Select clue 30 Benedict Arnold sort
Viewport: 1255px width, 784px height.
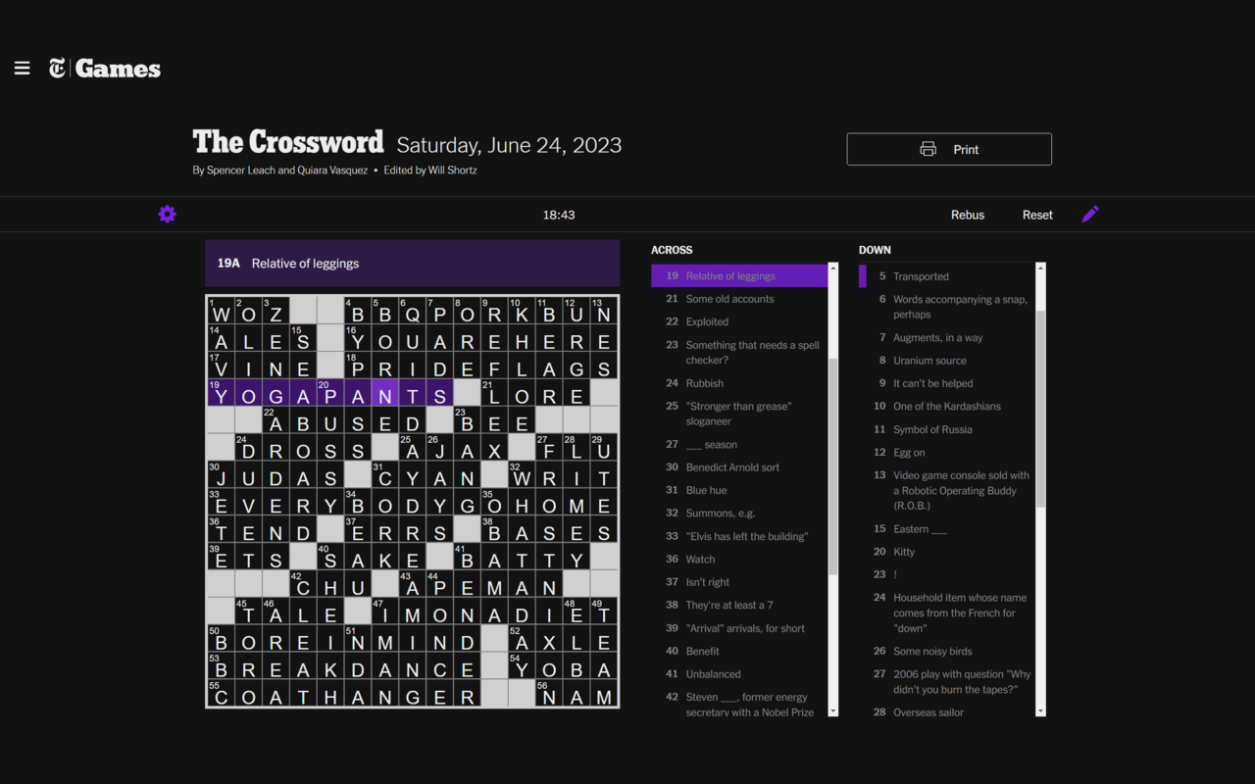[x=739, y=467]
